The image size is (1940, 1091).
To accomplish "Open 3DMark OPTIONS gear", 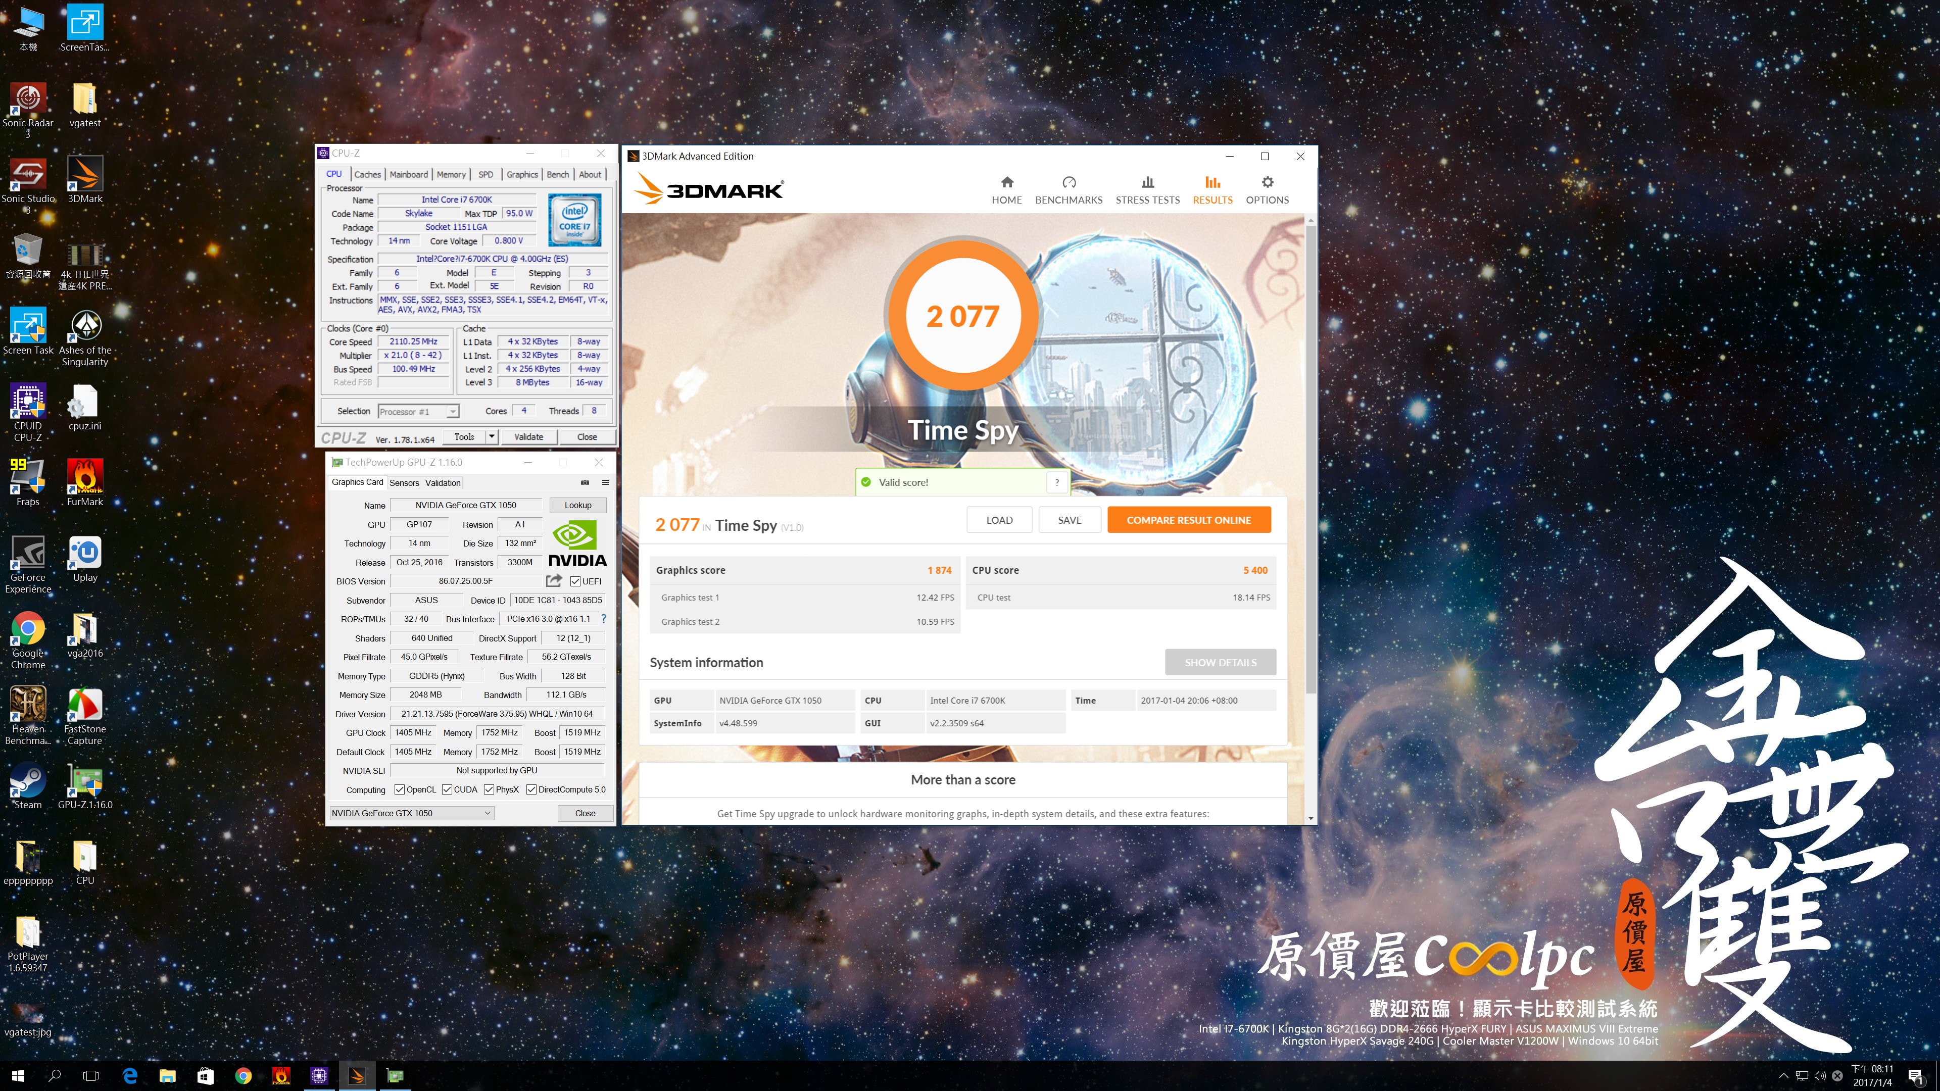I will pyautogui.click(x=1267, y=190).
